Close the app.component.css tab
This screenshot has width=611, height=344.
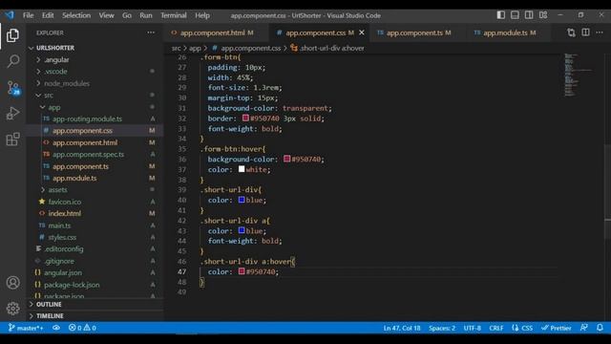(x=362, y=32)
